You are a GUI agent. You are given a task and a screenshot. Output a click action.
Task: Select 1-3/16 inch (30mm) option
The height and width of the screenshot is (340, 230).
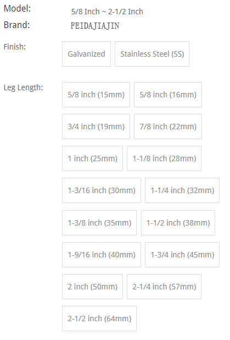102,190
